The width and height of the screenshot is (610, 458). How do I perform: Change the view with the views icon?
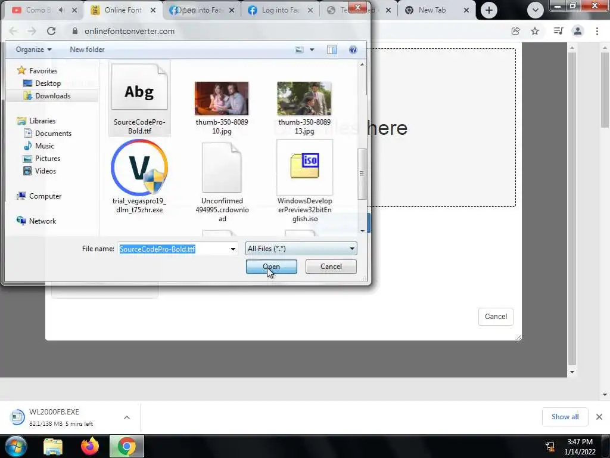(299, 49)
